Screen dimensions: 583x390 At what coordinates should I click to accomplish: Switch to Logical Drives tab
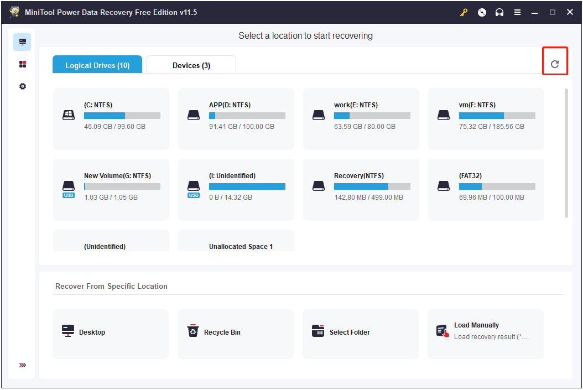(97, 65)
